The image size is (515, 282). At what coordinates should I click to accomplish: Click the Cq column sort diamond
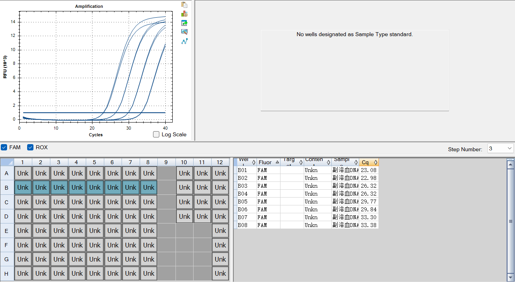[x=376, y=162]
